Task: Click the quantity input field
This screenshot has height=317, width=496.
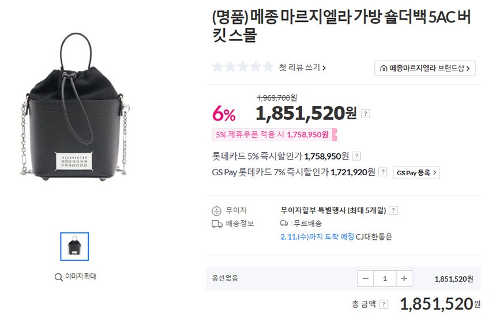Action: (x=384, y=278)
